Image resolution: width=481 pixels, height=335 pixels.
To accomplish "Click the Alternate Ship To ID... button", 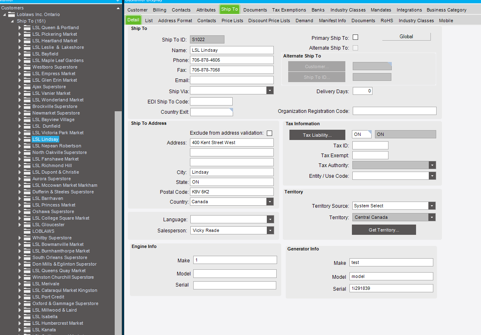I will (x=317, y=77).
